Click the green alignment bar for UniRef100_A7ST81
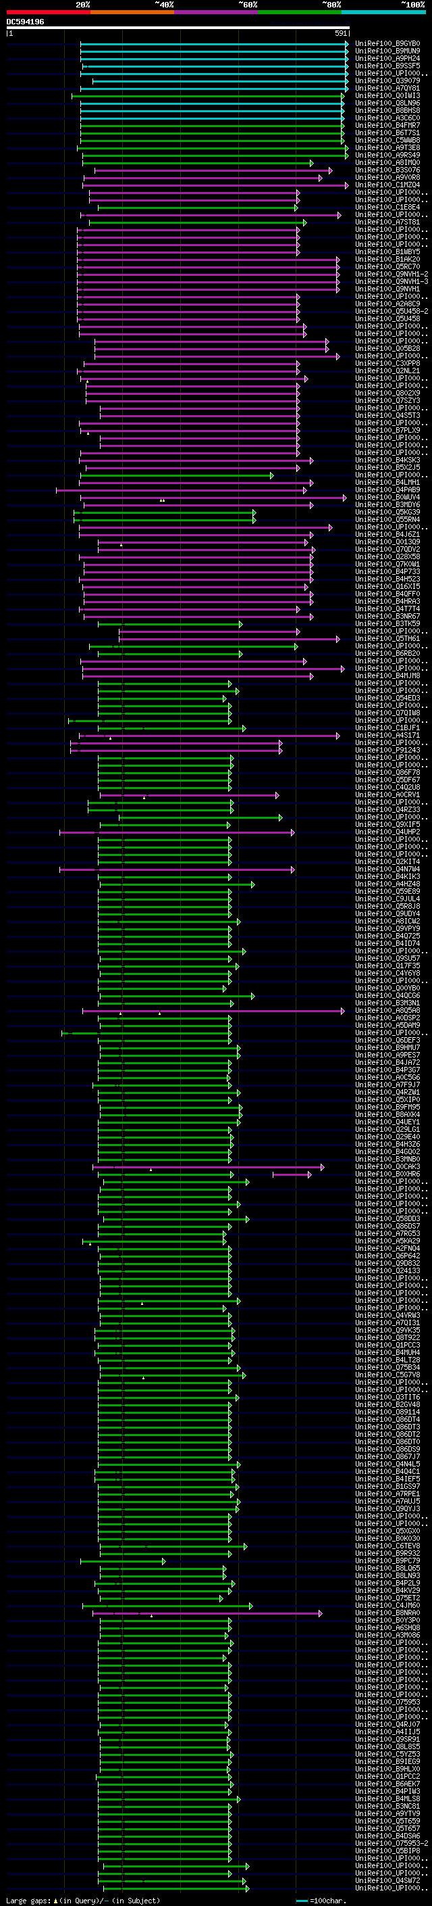This screenshot has width=432, height=1906. pyautogui.click(x=198, y=222)
